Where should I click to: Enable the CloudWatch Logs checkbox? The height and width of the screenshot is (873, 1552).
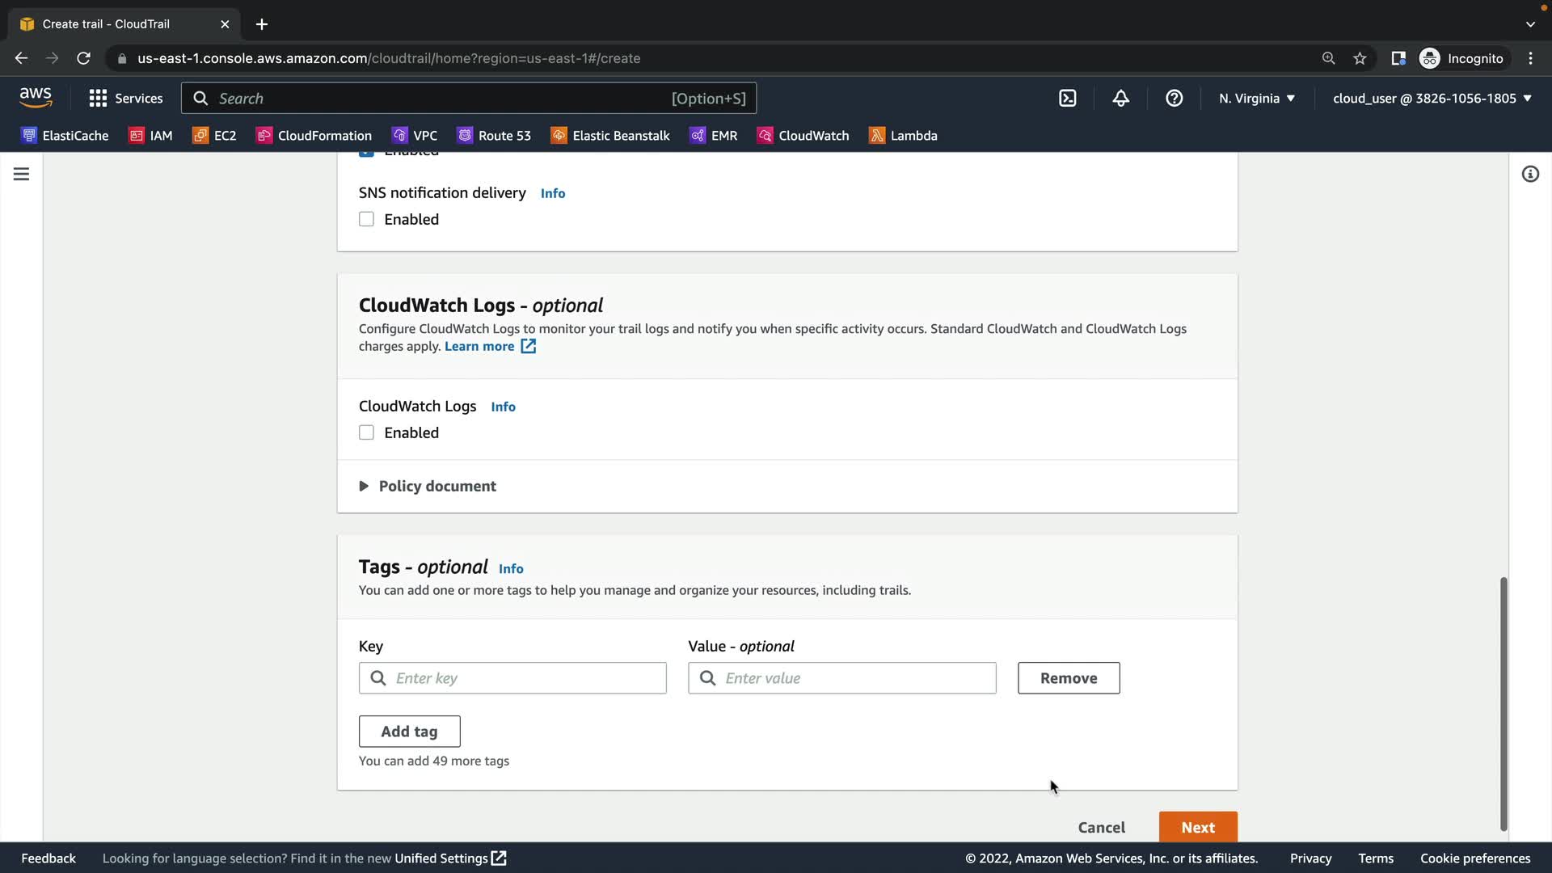click(x=366, y=432)
